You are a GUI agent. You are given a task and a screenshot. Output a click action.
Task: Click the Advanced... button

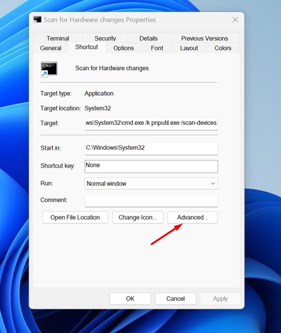(x=193, y=217)
